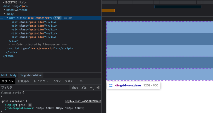Click the フィルタ styles filter field
Viewport: 213px width, 113px height.
[35, 88]
